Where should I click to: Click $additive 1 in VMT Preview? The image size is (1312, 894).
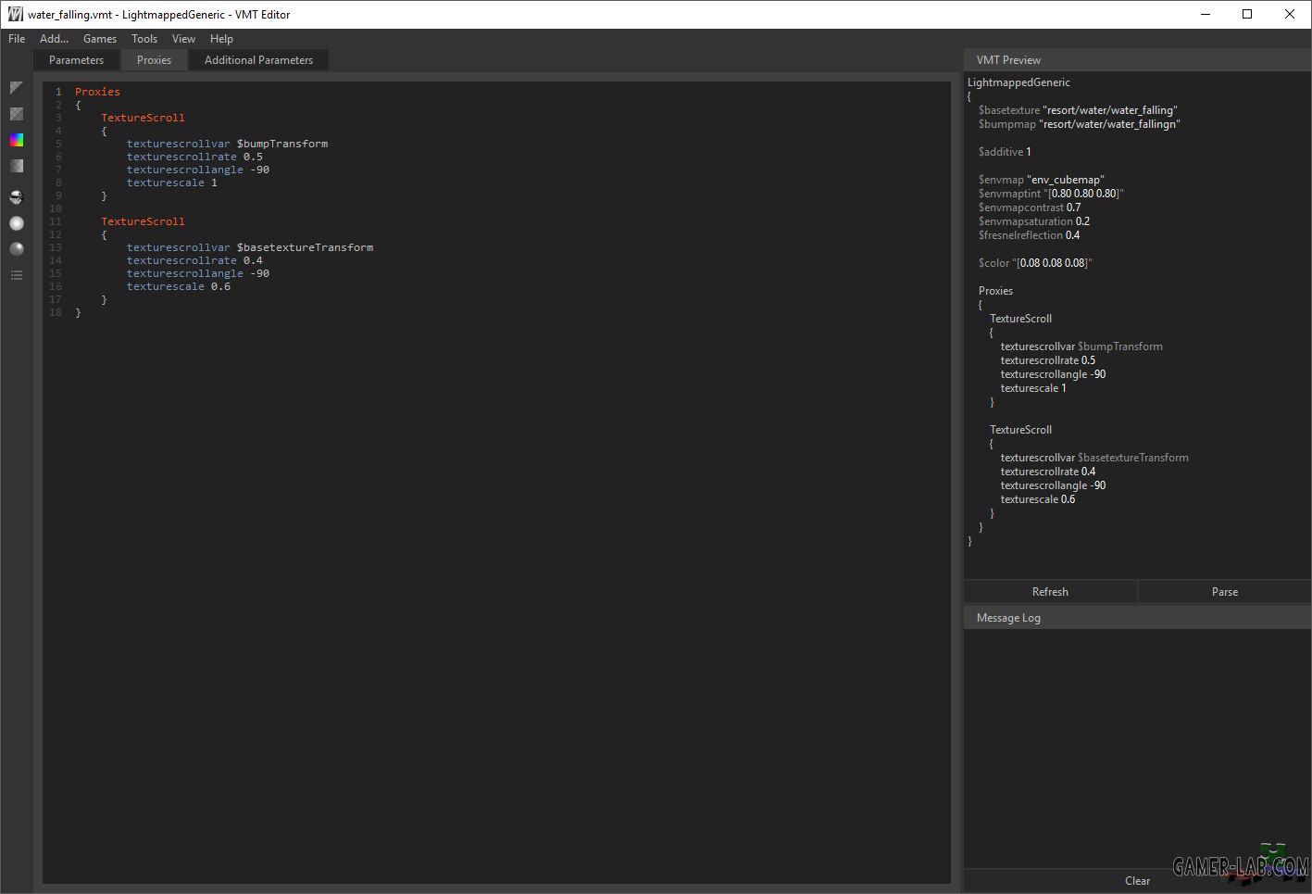pos(1005,152)
